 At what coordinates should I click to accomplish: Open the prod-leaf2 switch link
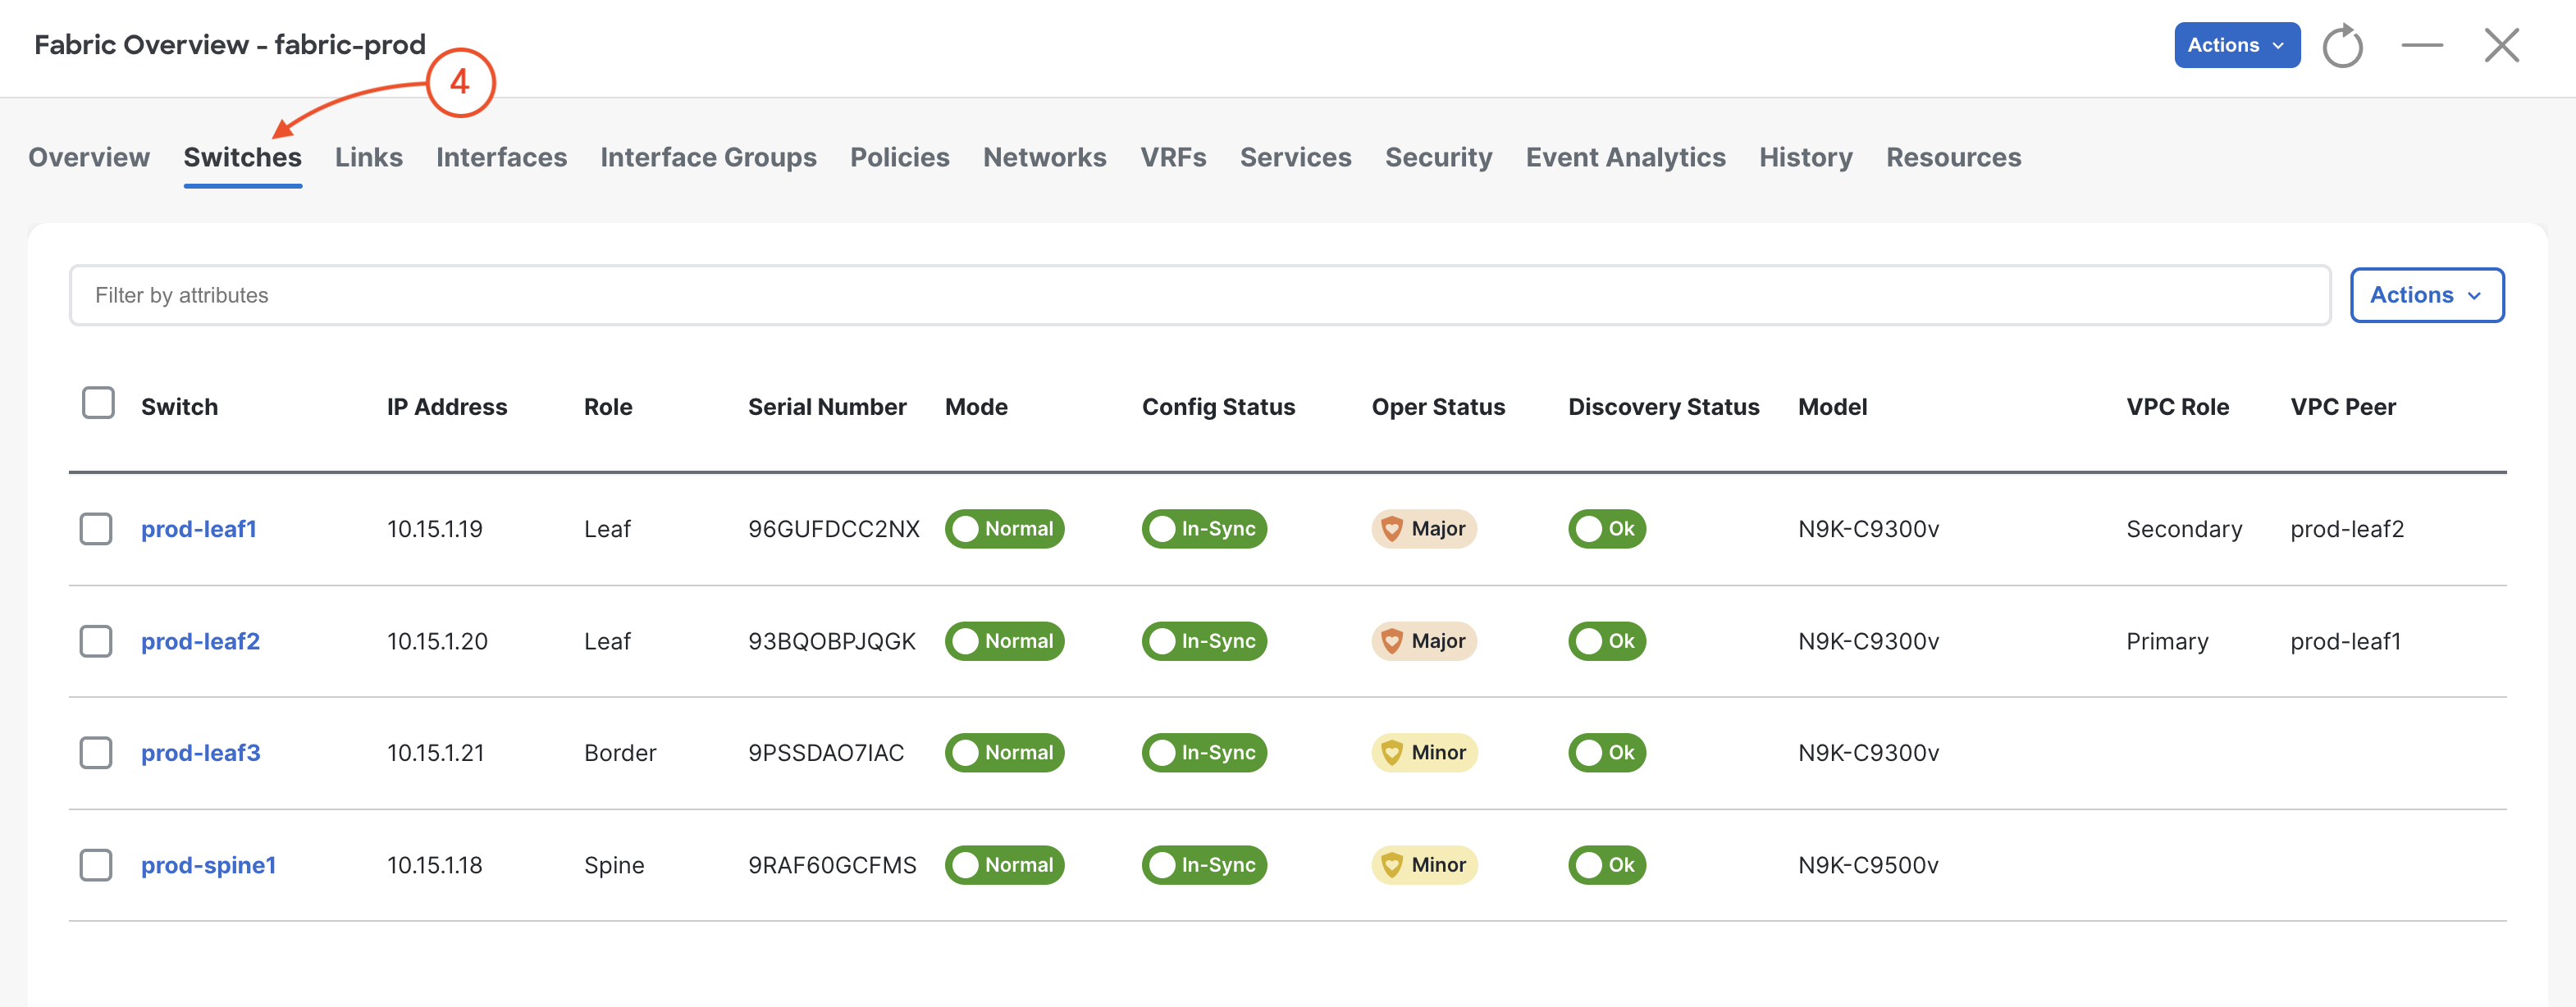(x=200, y=641)
